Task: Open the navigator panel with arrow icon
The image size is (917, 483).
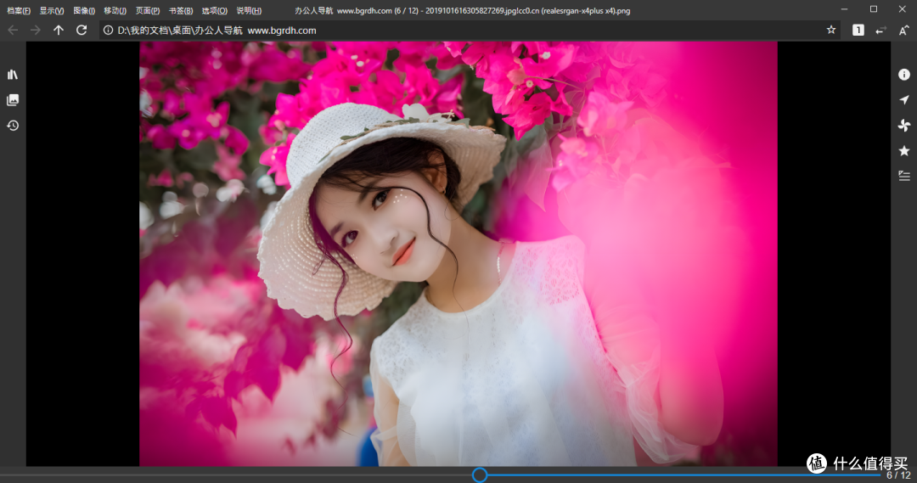Action: click(904, 100)
